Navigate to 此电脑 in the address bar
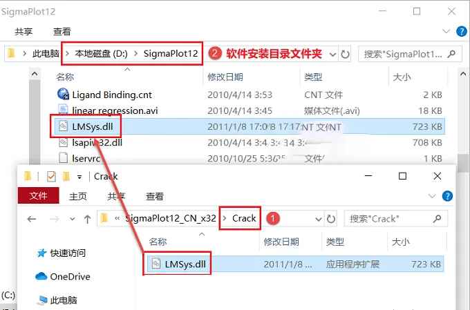The width and height of the screenshot is (470, 310). click(x=46, y=54)
